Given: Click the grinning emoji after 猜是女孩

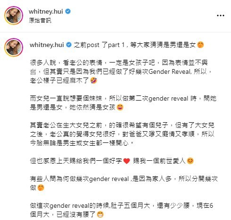Looking at the screenshot, I should coord(120,107).
